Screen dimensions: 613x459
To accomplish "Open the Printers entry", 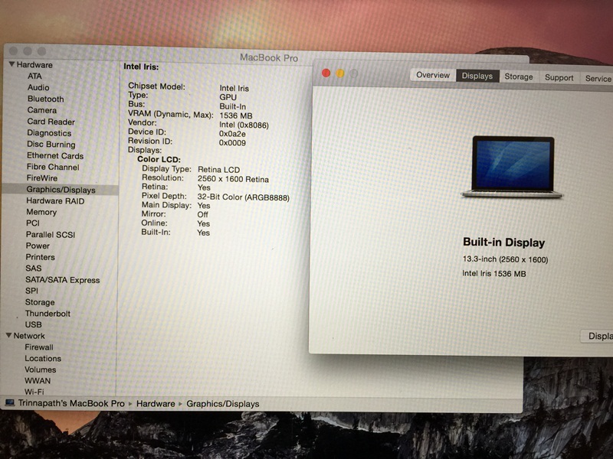I will tap(40, 257).
